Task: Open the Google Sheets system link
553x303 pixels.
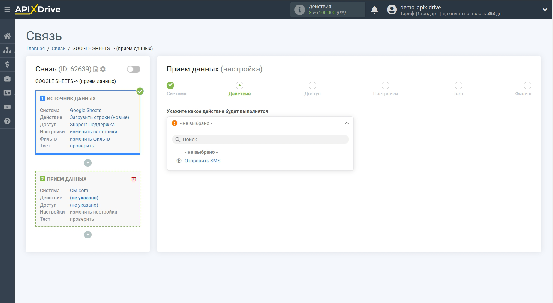Action: [86, 110]
